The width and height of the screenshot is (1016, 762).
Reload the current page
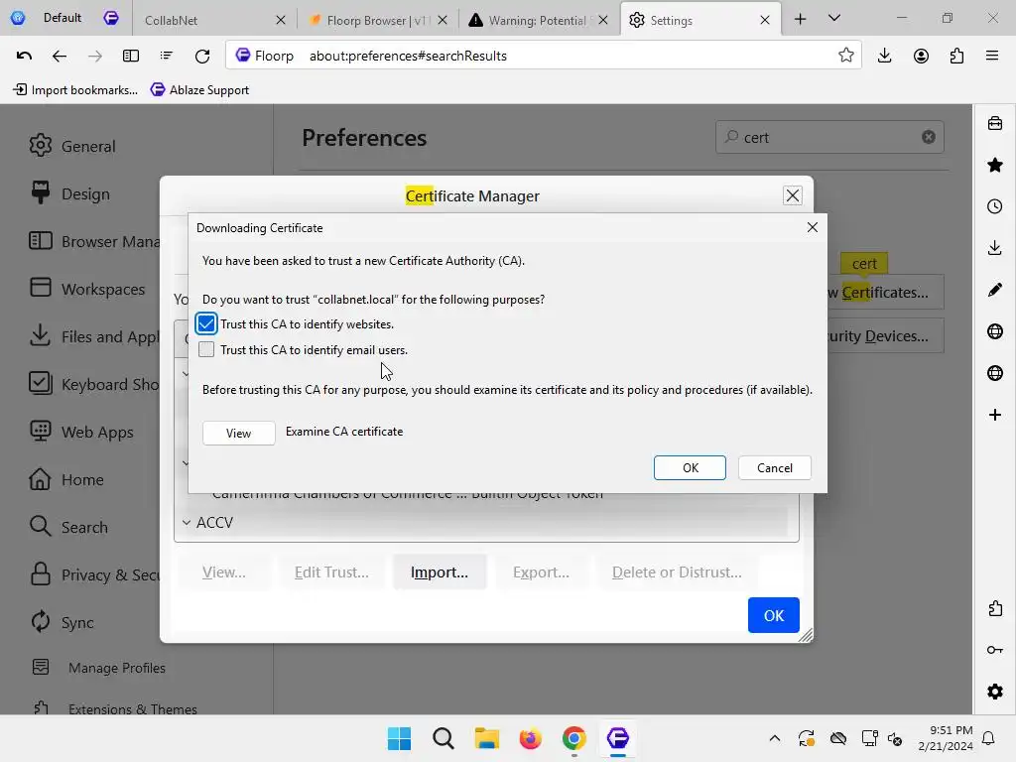(202, 56)
